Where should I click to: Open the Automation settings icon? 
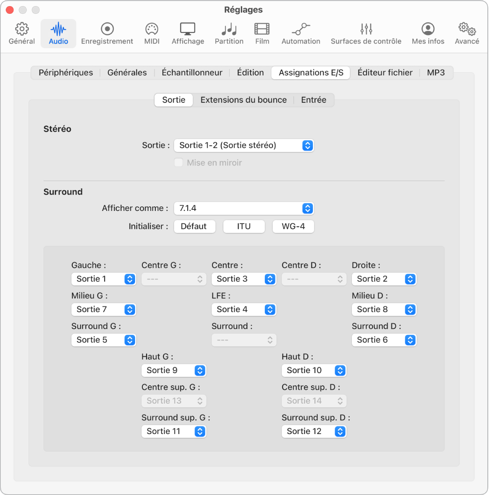click(x=301, y=29)
